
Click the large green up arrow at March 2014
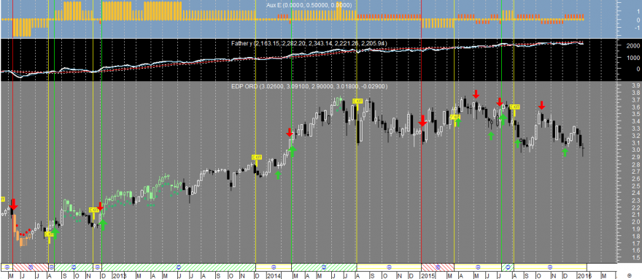point(292,151)
